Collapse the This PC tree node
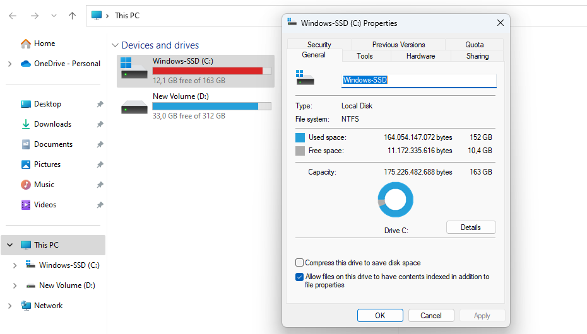The image size is (587, 334). coord(10,245)
